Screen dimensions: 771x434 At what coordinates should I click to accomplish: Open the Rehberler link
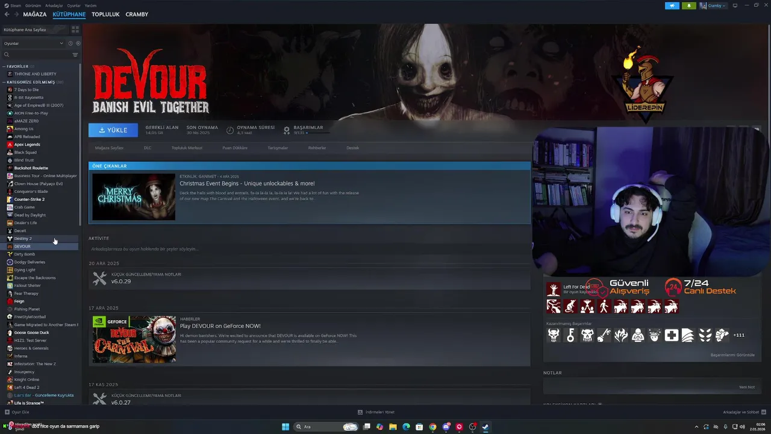coord(317,148)
